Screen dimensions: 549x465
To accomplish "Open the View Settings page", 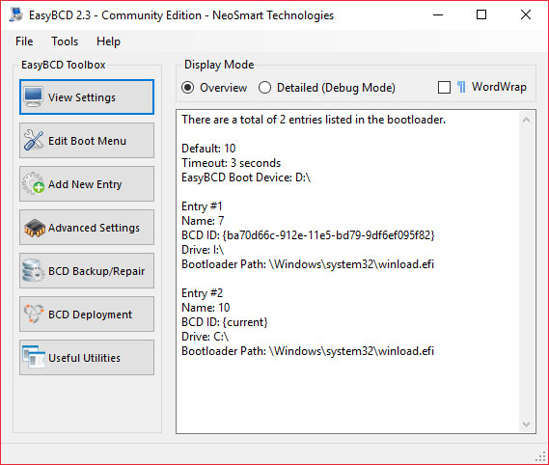I will (87, 97).
